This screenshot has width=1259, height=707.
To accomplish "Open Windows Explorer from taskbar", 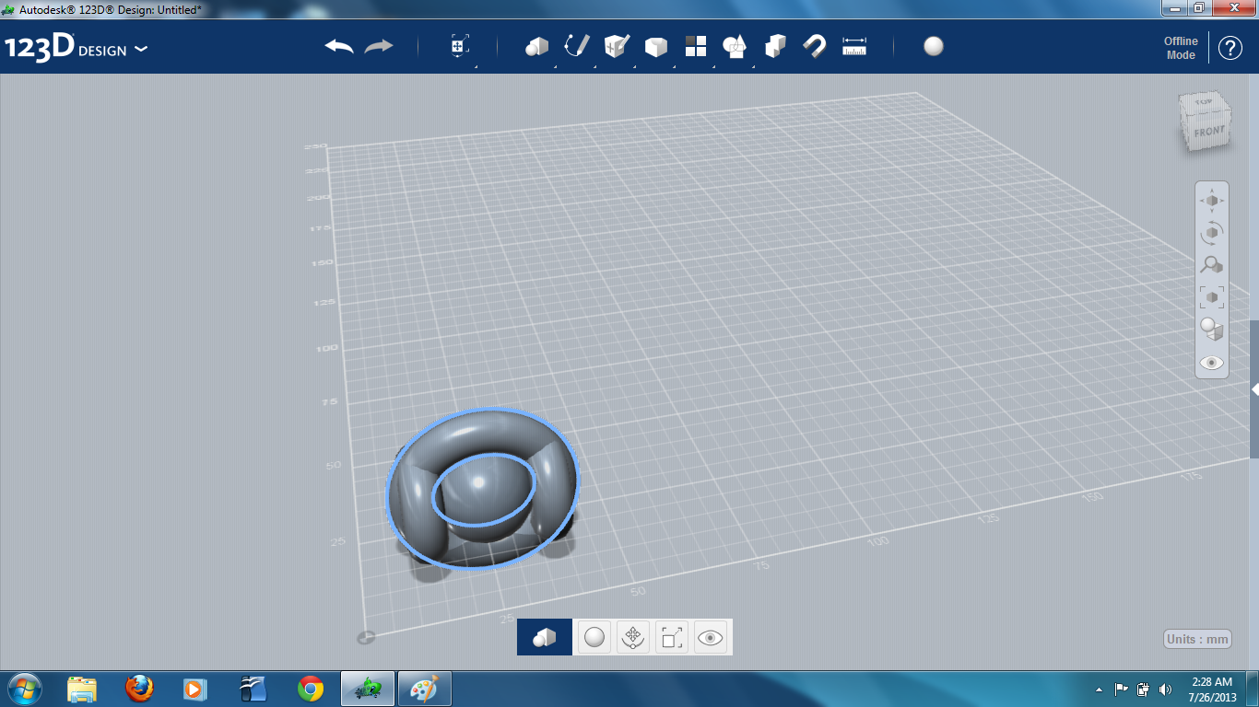I will pos(82,689).
